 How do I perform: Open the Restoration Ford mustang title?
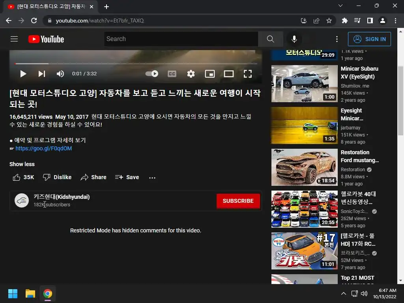(x=360, y=156)
